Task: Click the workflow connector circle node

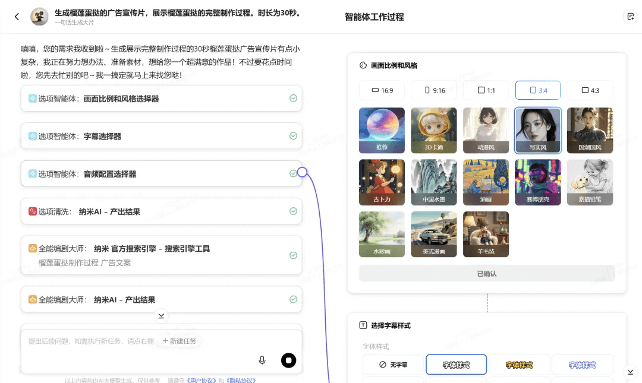Action: coord(302,172)
